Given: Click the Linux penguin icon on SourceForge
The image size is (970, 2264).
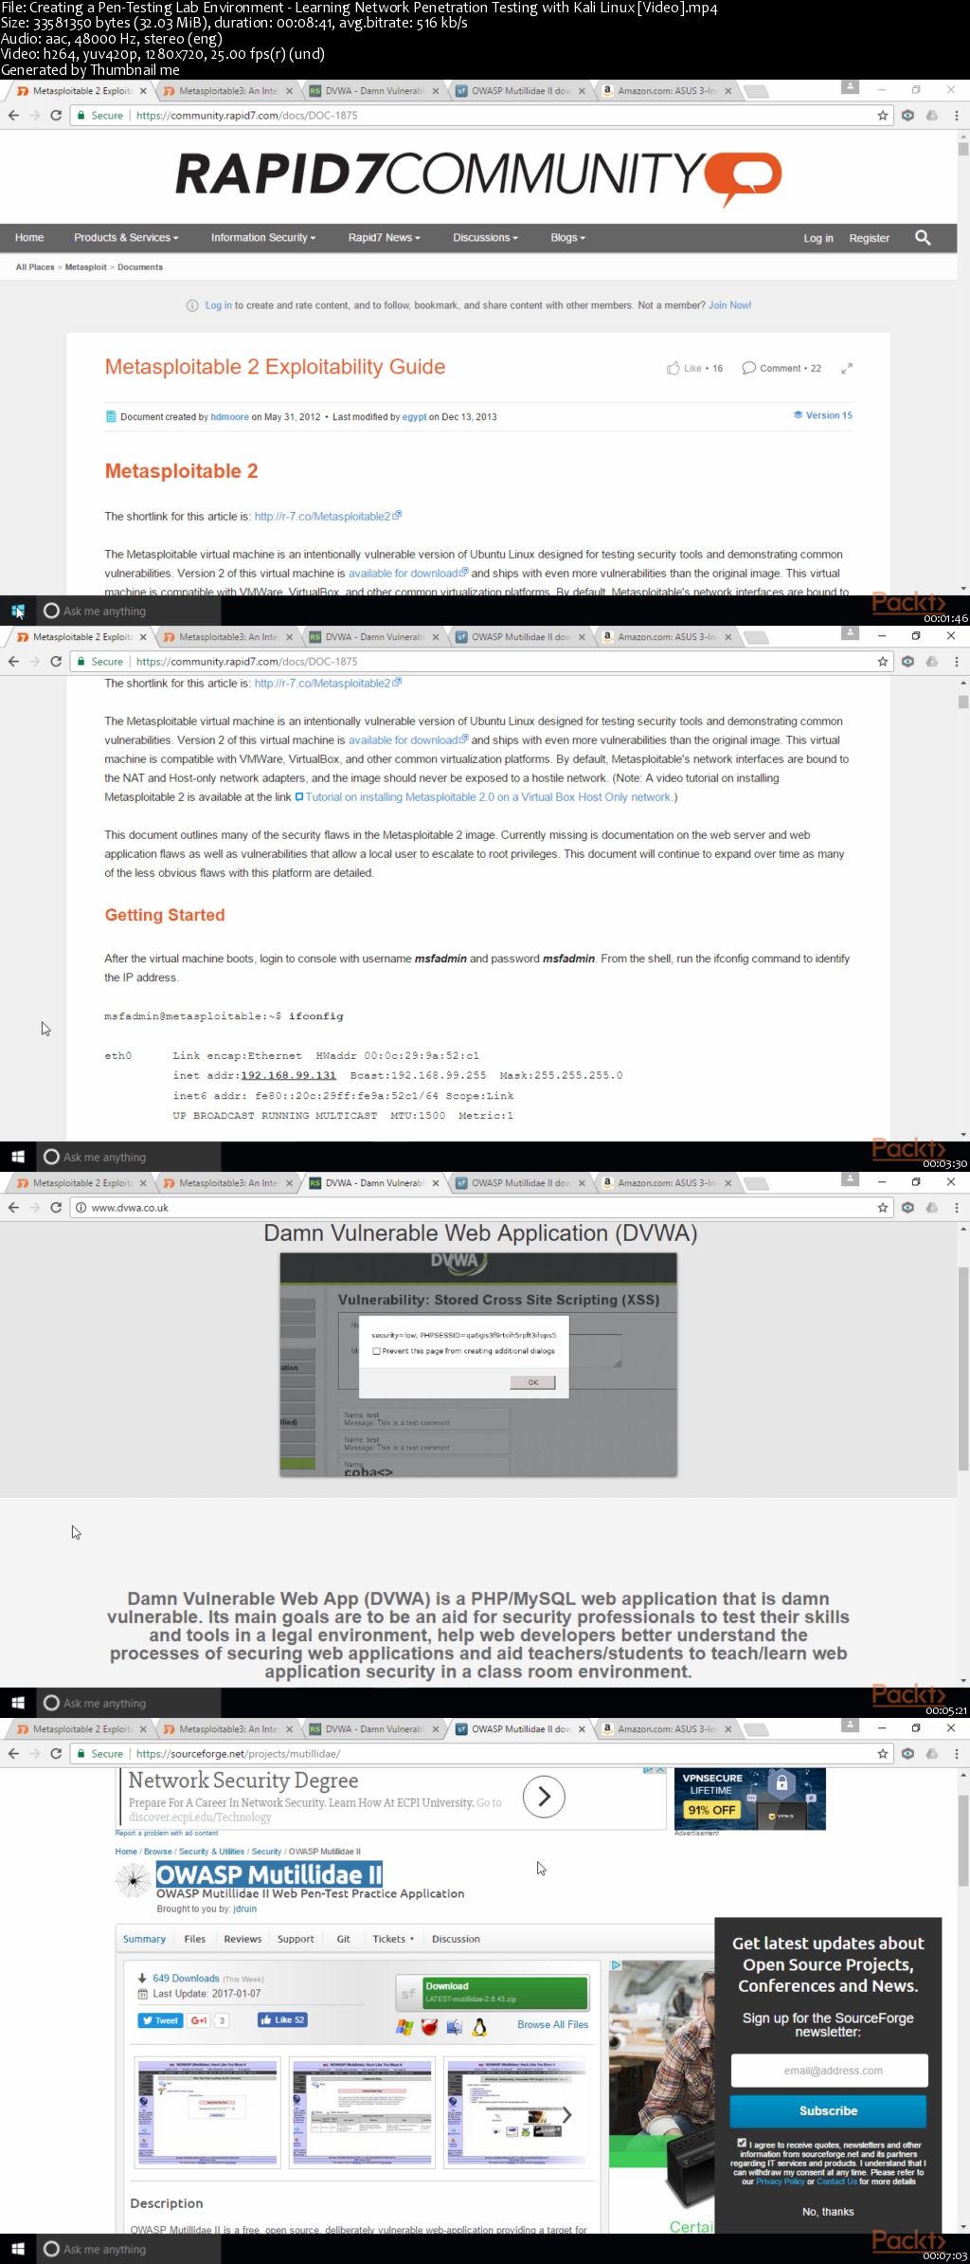Looking at the screenshot, I should 479,2027.
